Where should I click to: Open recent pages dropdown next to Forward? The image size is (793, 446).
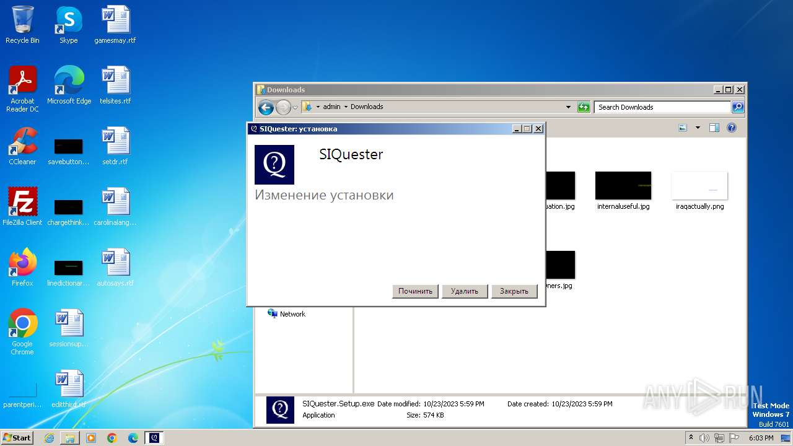pos(296,107)
